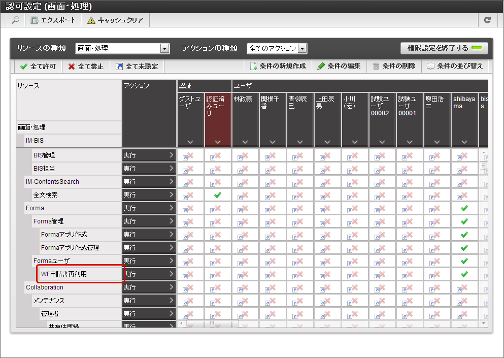This screenshot has height=358, width=504.
Task: Click 権限設定を終了する button
Action: click(444, 48)
